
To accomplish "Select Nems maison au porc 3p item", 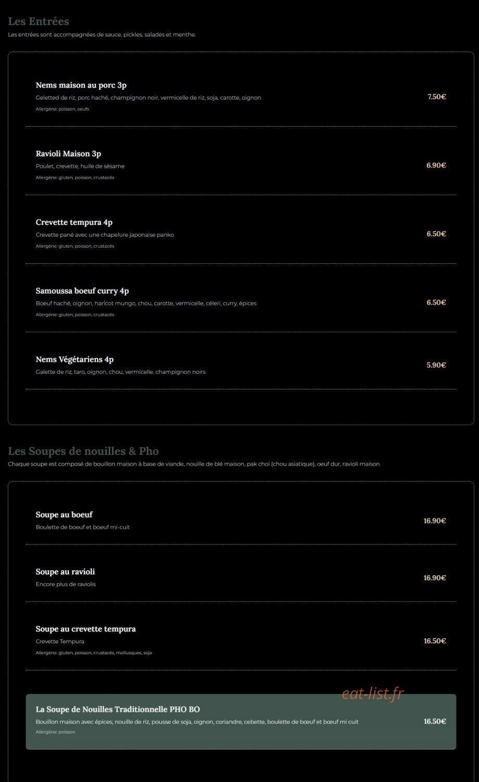I will click(241, 97).
